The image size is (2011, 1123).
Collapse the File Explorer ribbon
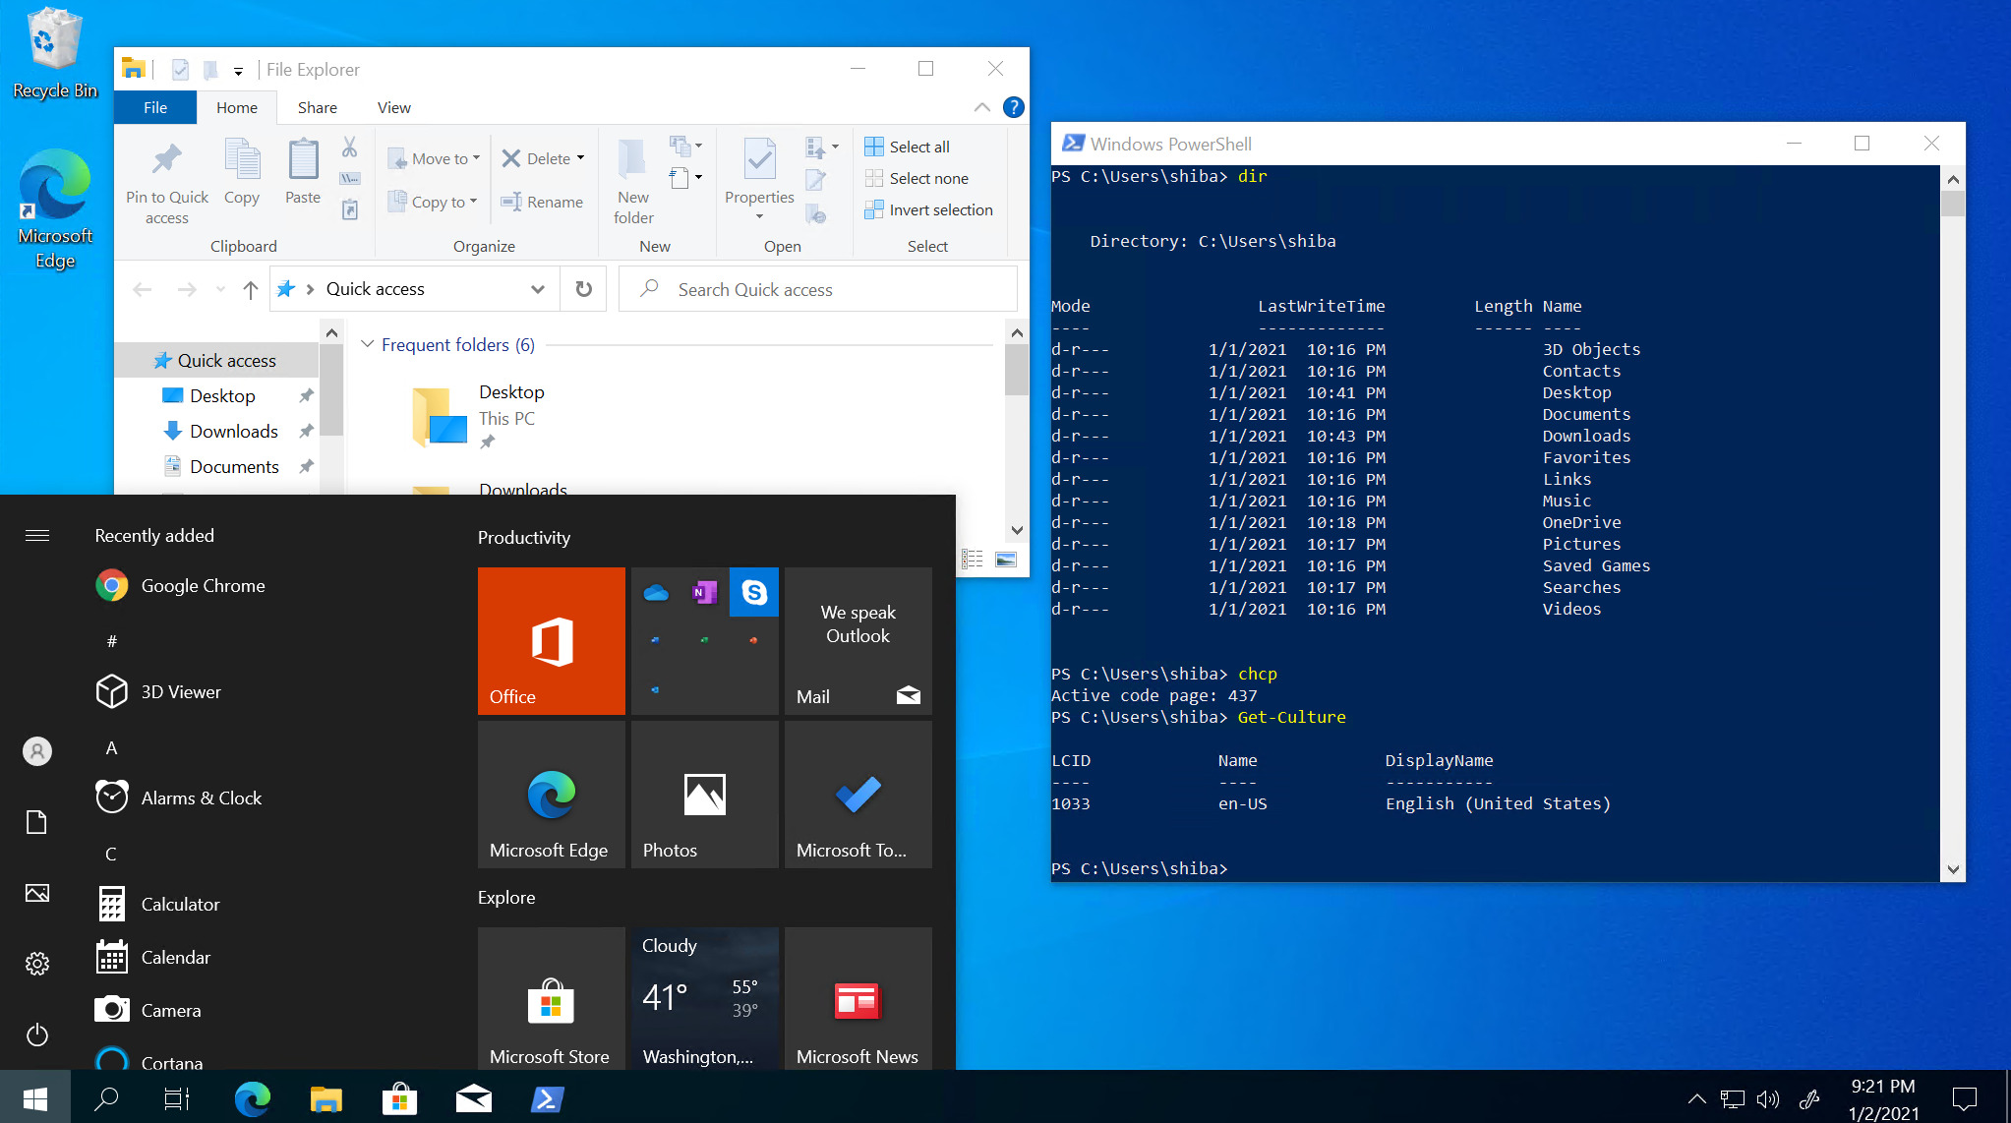pos(981,107)
